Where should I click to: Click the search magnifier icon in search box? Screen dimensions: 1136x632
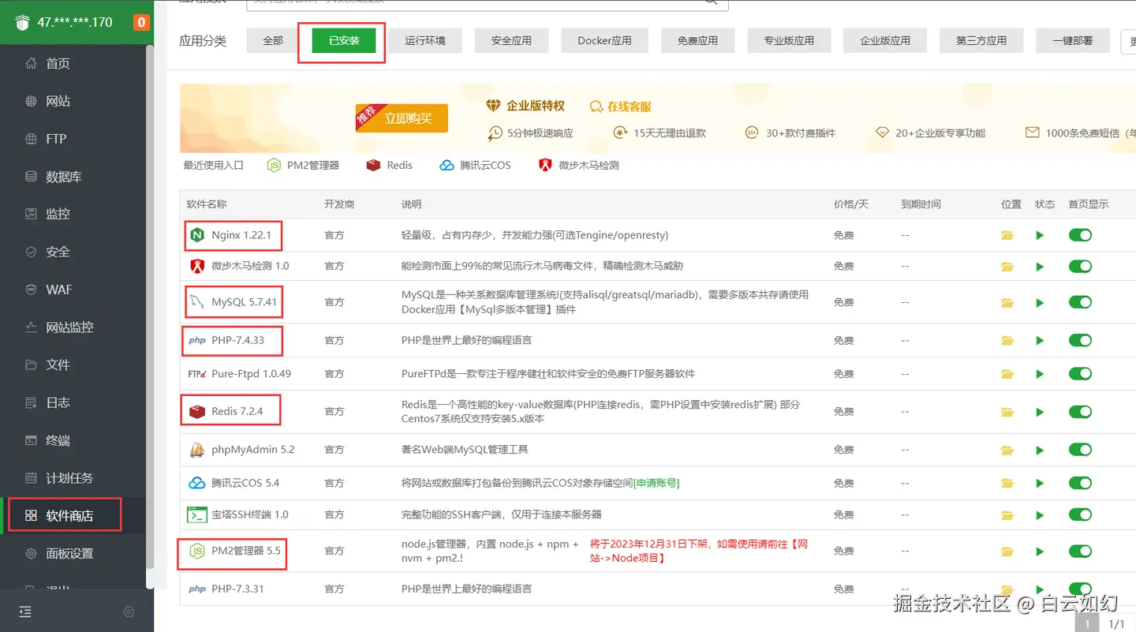coord(712,2)
